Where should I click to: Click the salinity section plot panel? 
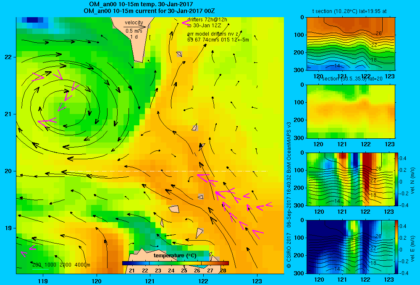(351, 111)
